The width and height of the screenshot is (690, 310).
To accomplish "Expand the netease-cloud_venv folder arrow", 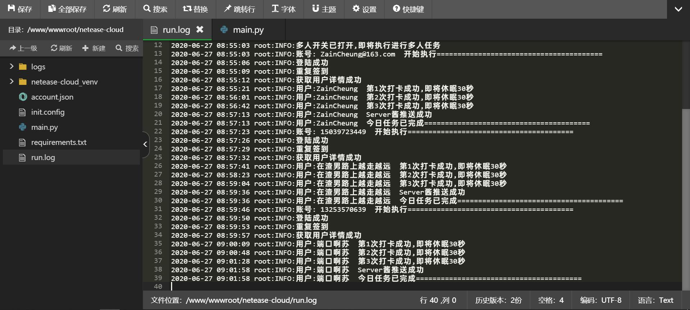I will point(11,82).
